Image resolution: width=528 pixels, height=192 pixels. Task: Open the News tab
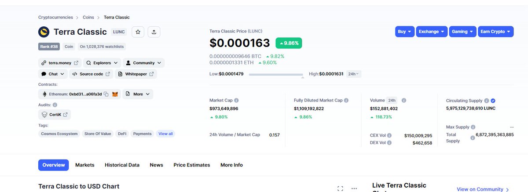pos(156,165)
